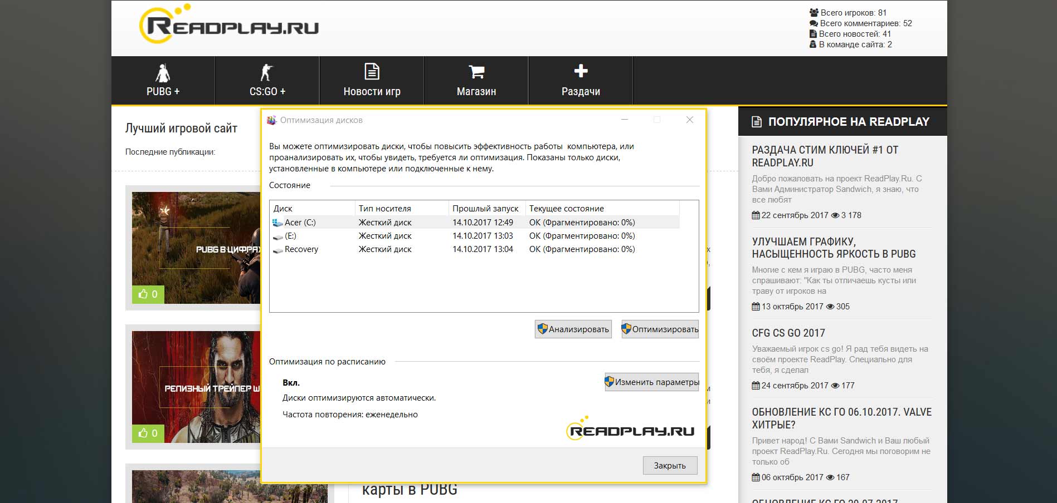Click the document icon in Популярное на ReadPlay header

[x=757, y=122]
